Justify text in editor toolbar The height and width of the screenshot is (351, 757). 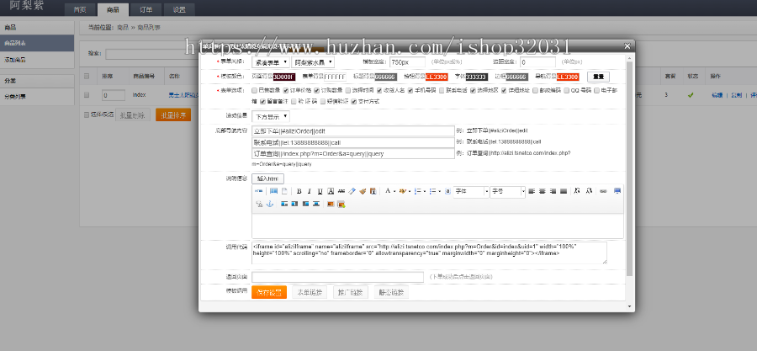click(x=564, y=191)
